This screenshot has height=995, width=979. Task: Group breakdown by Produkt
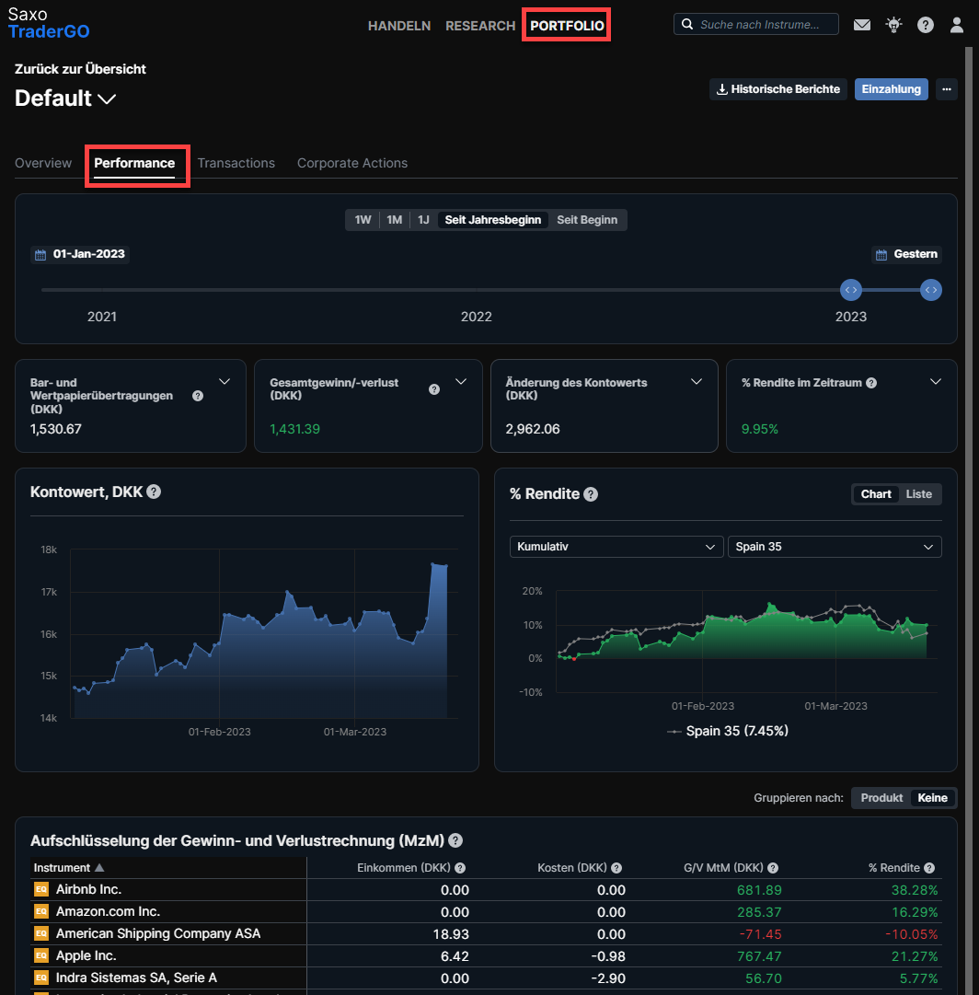tap(881, 798)
